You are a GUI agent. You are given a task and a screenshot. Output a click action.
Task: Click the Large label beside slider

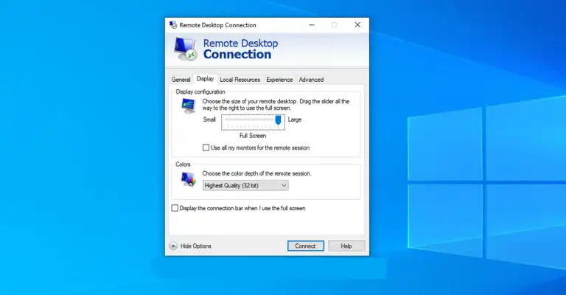[x=295, y=119]
